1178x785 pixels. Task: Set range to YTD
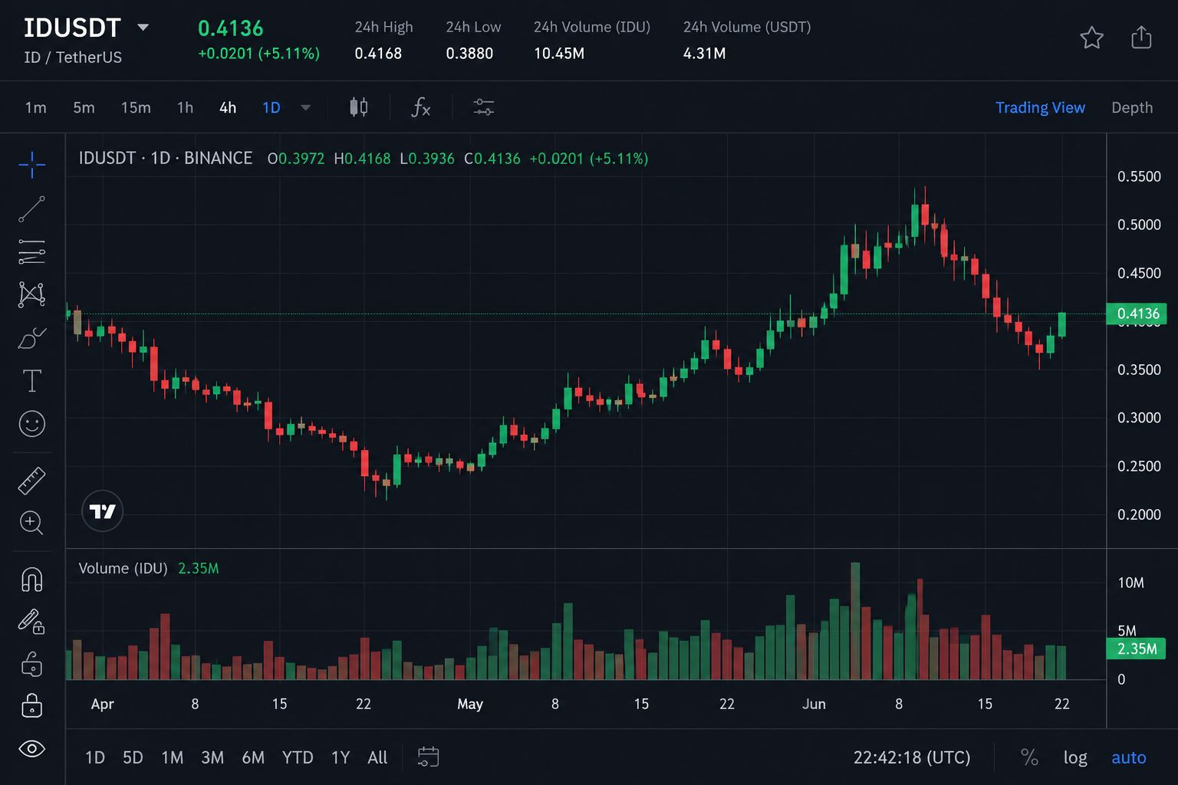tap(298, 757)
